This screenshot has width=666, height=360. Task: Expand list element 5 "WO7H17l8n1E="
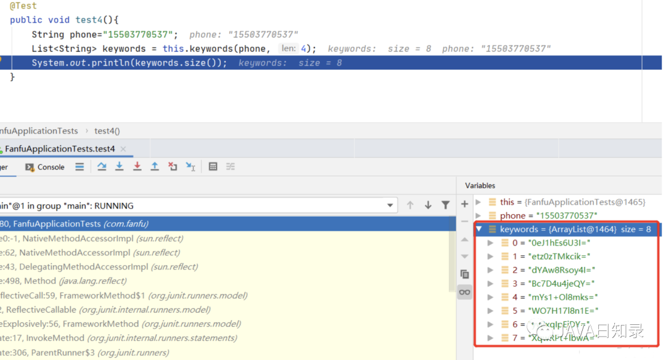coord(490,311)
